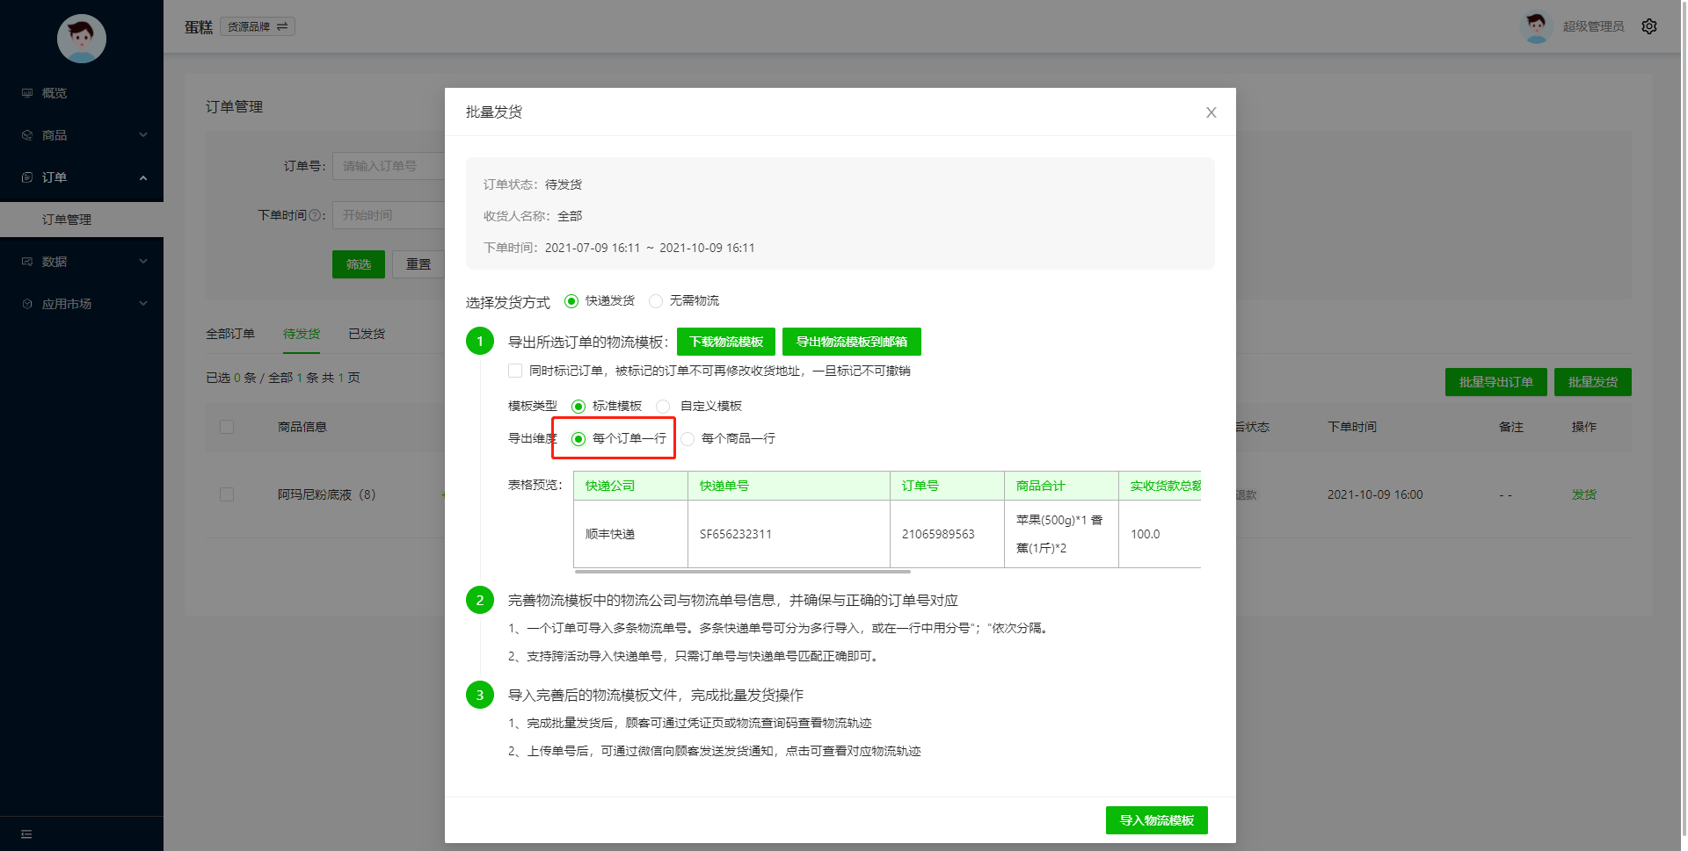
Task: Expand the 应用市场 sidebar menu chevron
Action: [x=143, y=304]
